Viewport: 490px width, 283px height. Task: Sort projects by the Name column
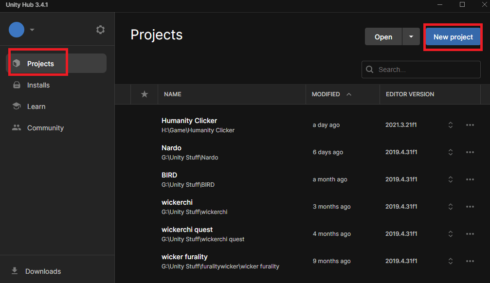click(172, 94)
